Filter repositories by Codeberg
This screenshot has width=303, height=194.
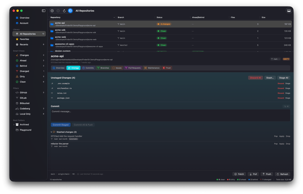pyautogui.click(x=29, y=108)
